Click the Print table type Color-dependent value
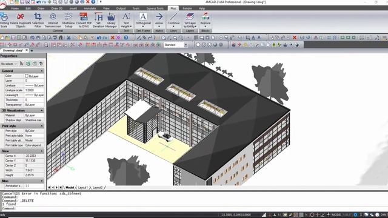The width and height of the screenshot is (388, 218). click(x=34, y=145)
